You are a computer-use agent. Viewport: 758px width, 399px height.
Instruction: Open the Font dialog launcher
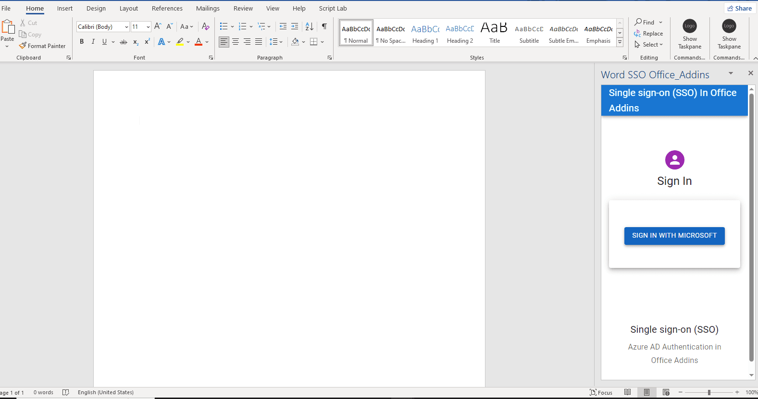pos(211,58)
